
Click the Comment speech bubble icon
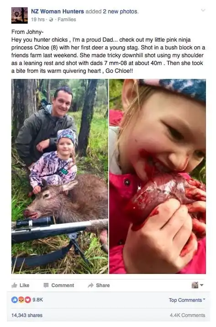coord(46,285)
